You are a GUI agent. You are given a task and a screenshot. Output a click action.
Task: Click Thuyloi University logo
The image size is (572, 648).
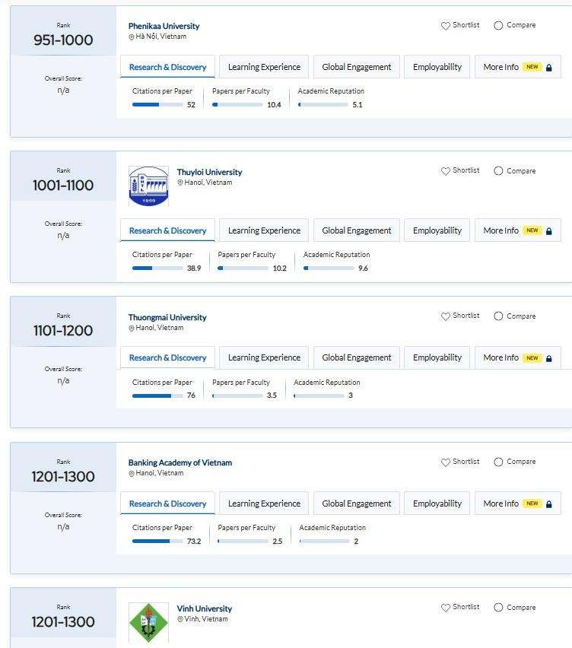pyautogui.click(x=148, y=186)
